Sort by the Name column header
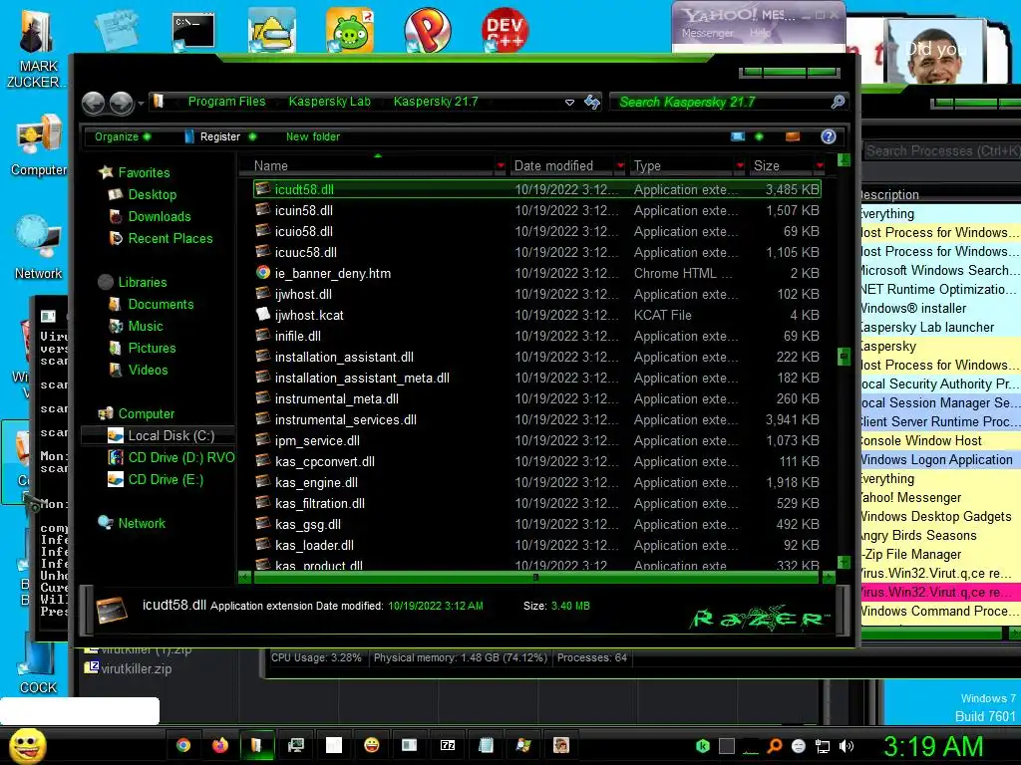 (x=368, y=166)
